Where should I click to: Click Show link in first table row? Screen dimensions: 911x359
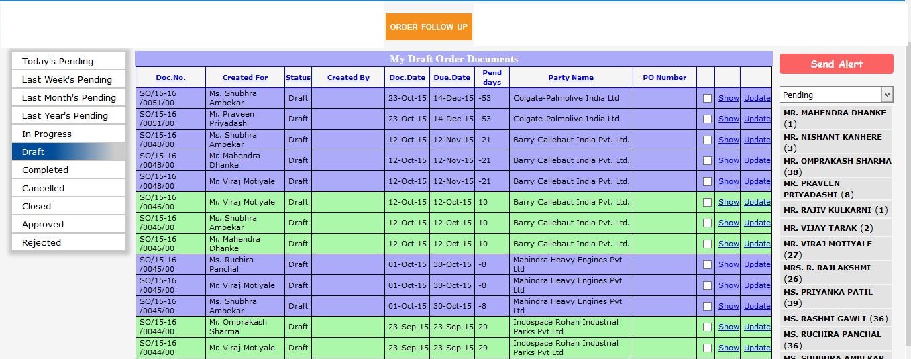click(728, 98)
